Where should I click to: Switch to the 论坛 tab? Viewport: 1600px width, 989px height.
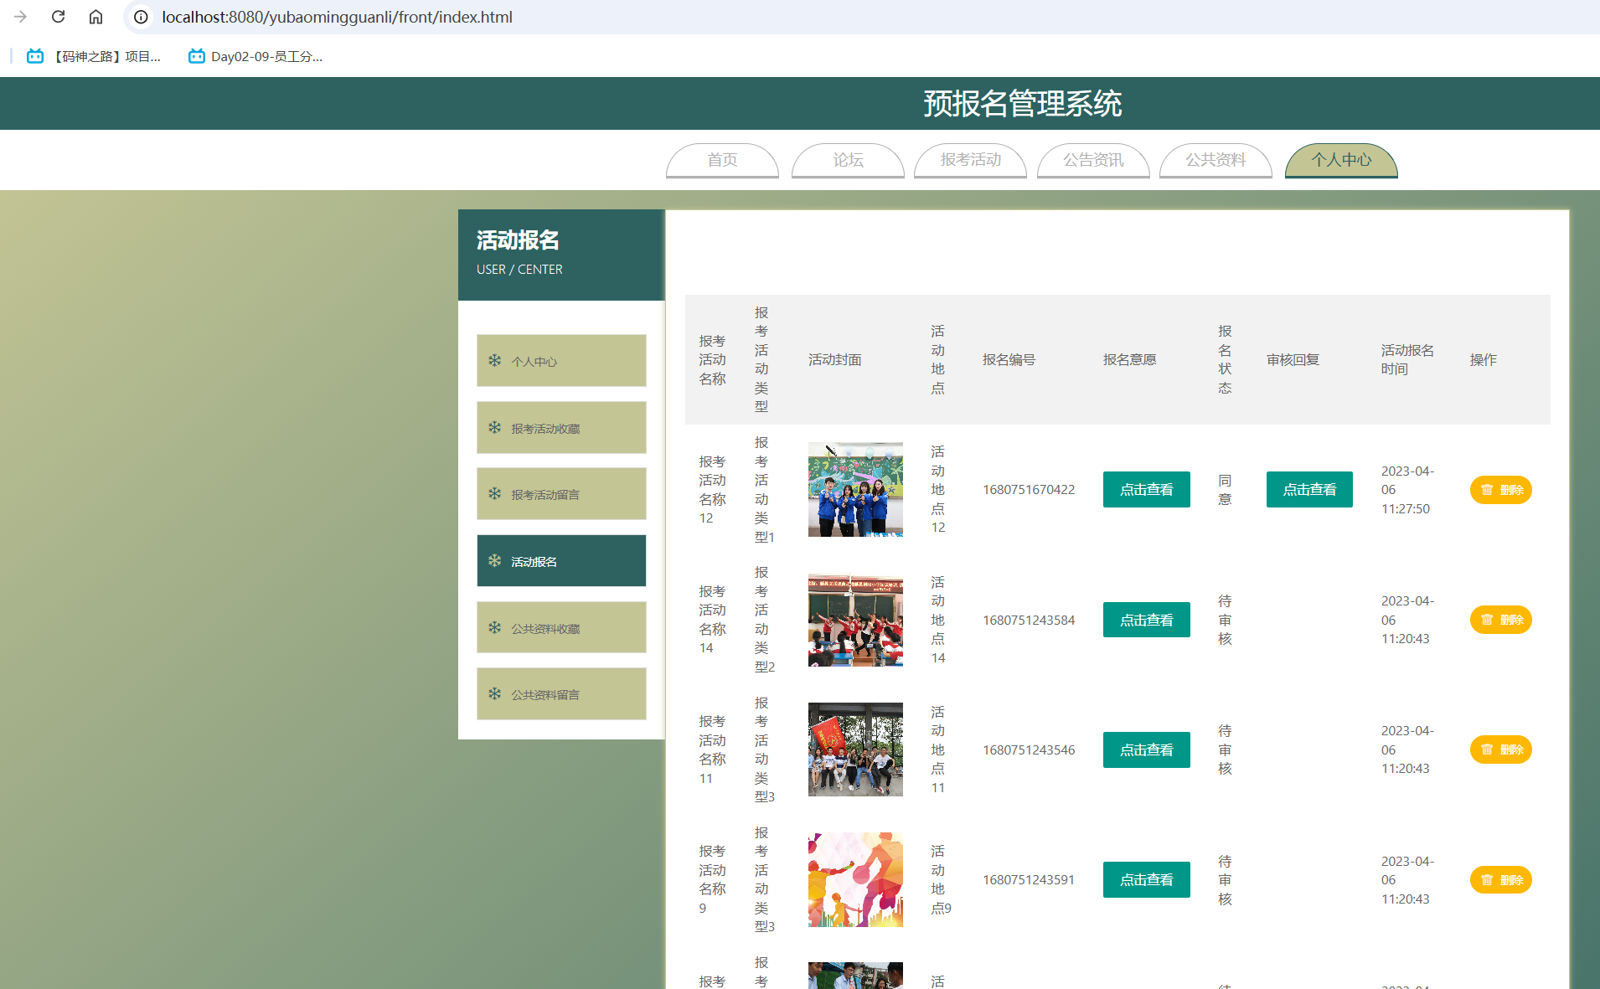(848, 160)
